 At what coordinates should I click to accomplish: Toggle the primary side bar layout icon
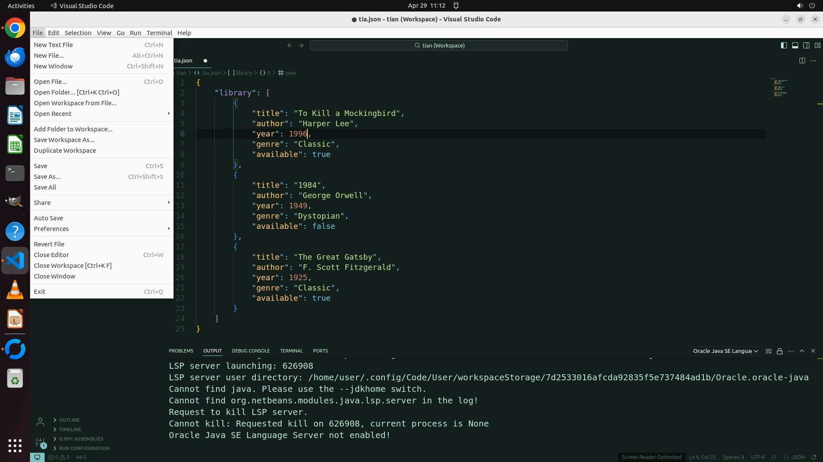coord(784,45)
